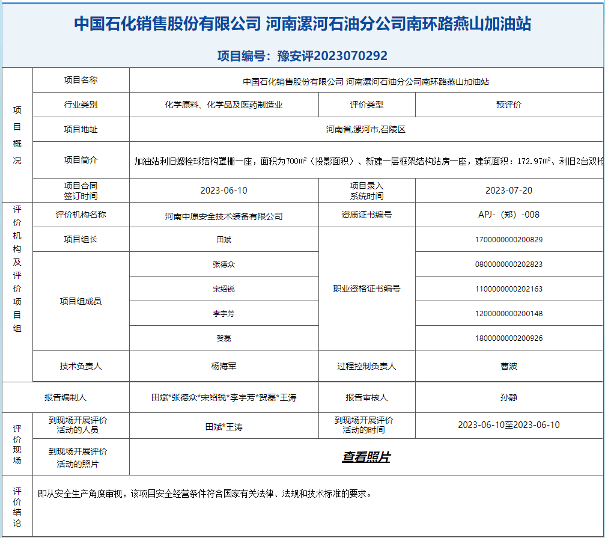This screenshot has width=605, height=538.
Task: Click the 报告编制人 label
Action: [65, 397]
